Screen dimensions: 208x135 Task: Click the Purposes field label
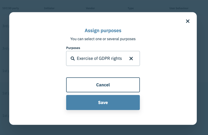pos(73,48)
